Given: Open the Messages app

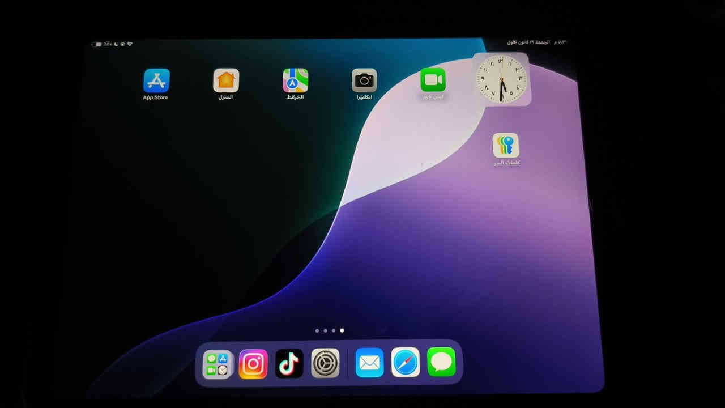Looking at the screenshot, I should tap(441, 363).
